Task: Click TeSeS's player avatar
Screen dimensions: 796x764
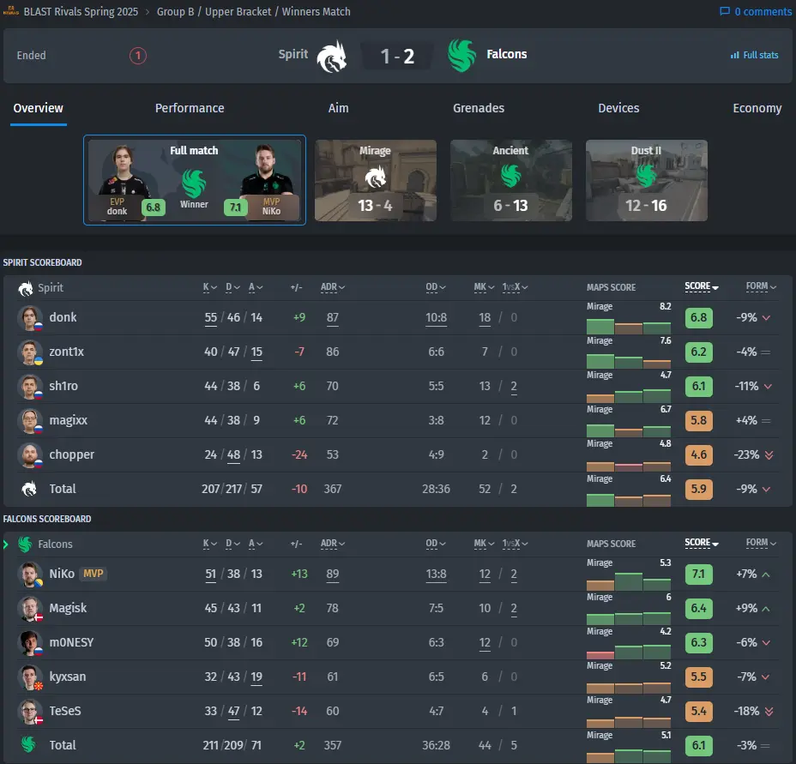Action: (x=29, y=711)
